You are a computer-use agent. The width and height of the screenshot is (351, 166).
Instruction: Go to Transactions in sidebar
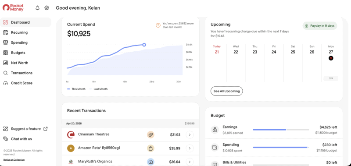[x=26, y=73]
